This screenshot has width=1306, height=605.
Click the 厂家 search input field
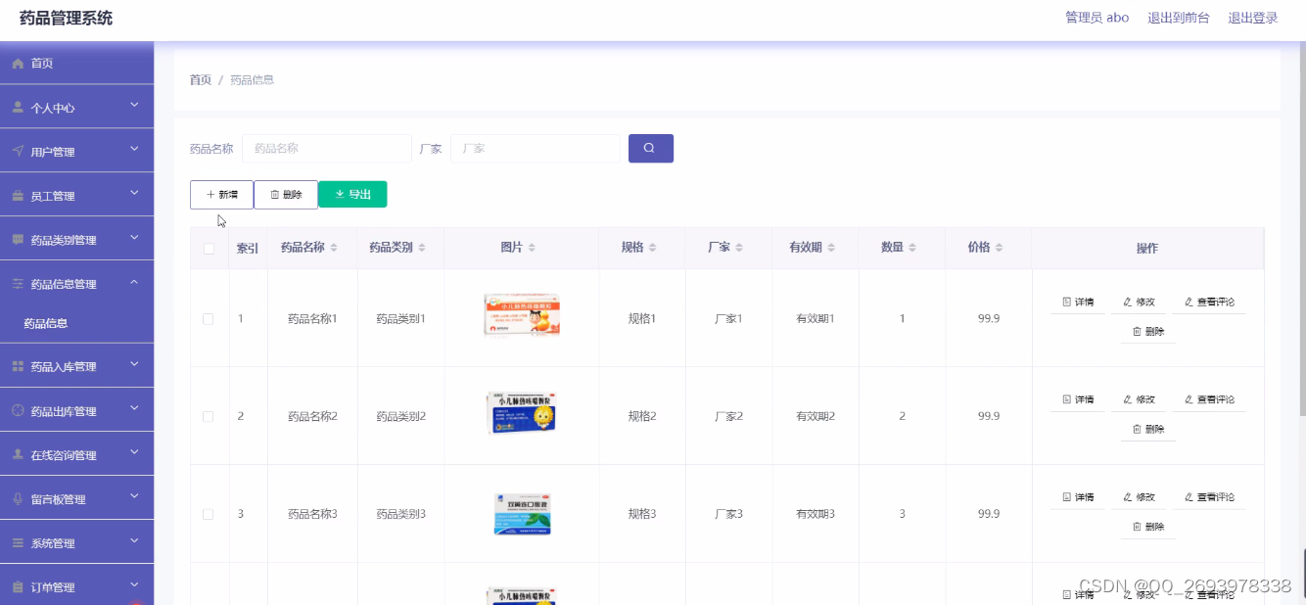(536, 148)
